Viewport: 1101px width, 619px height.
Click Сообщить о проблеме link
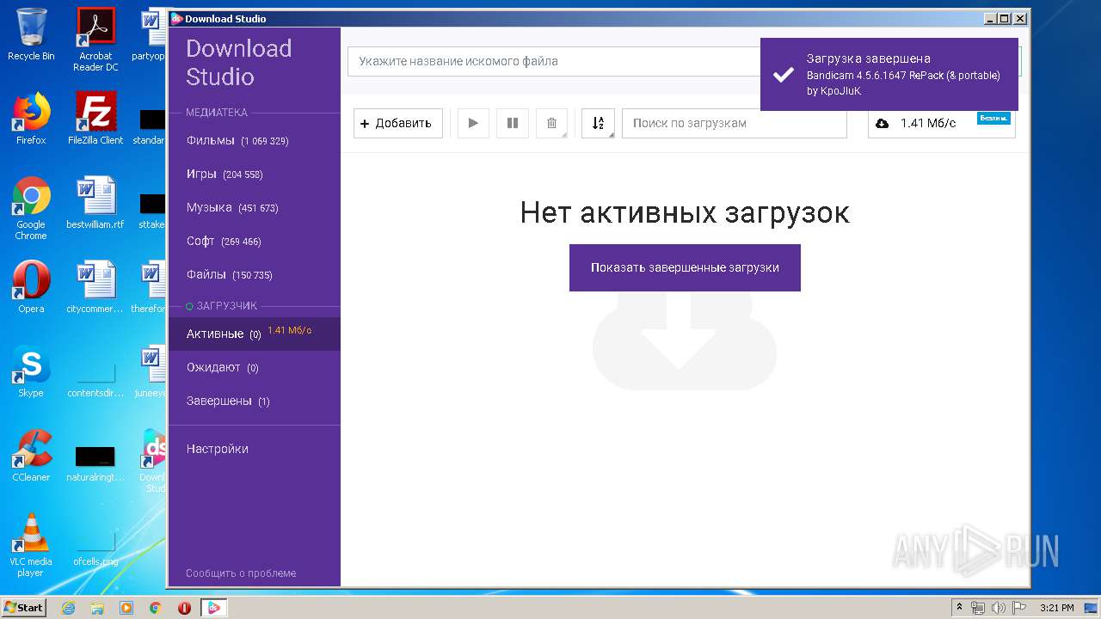(241, 573)
